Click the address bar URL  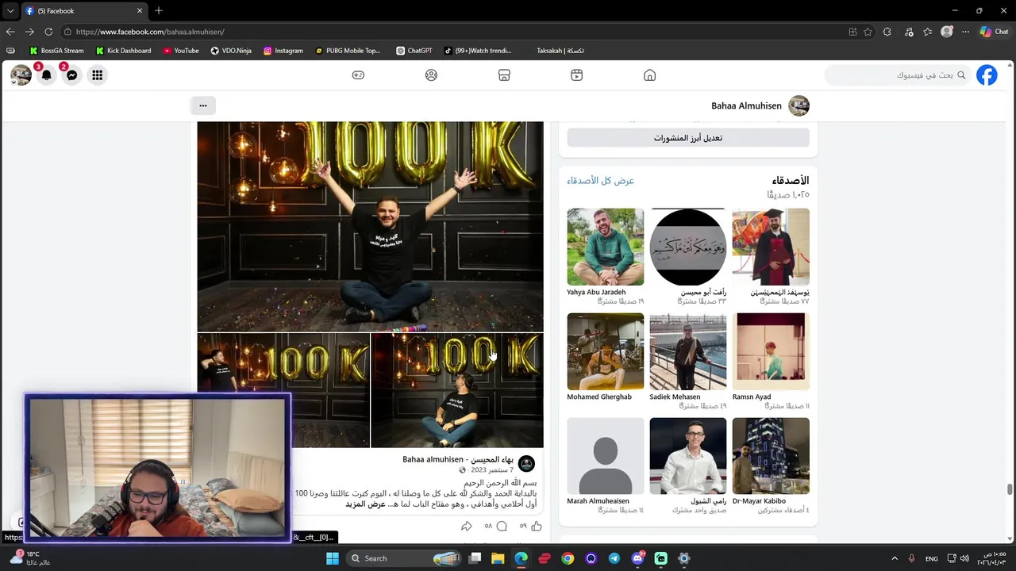click(x=150, y=32)
